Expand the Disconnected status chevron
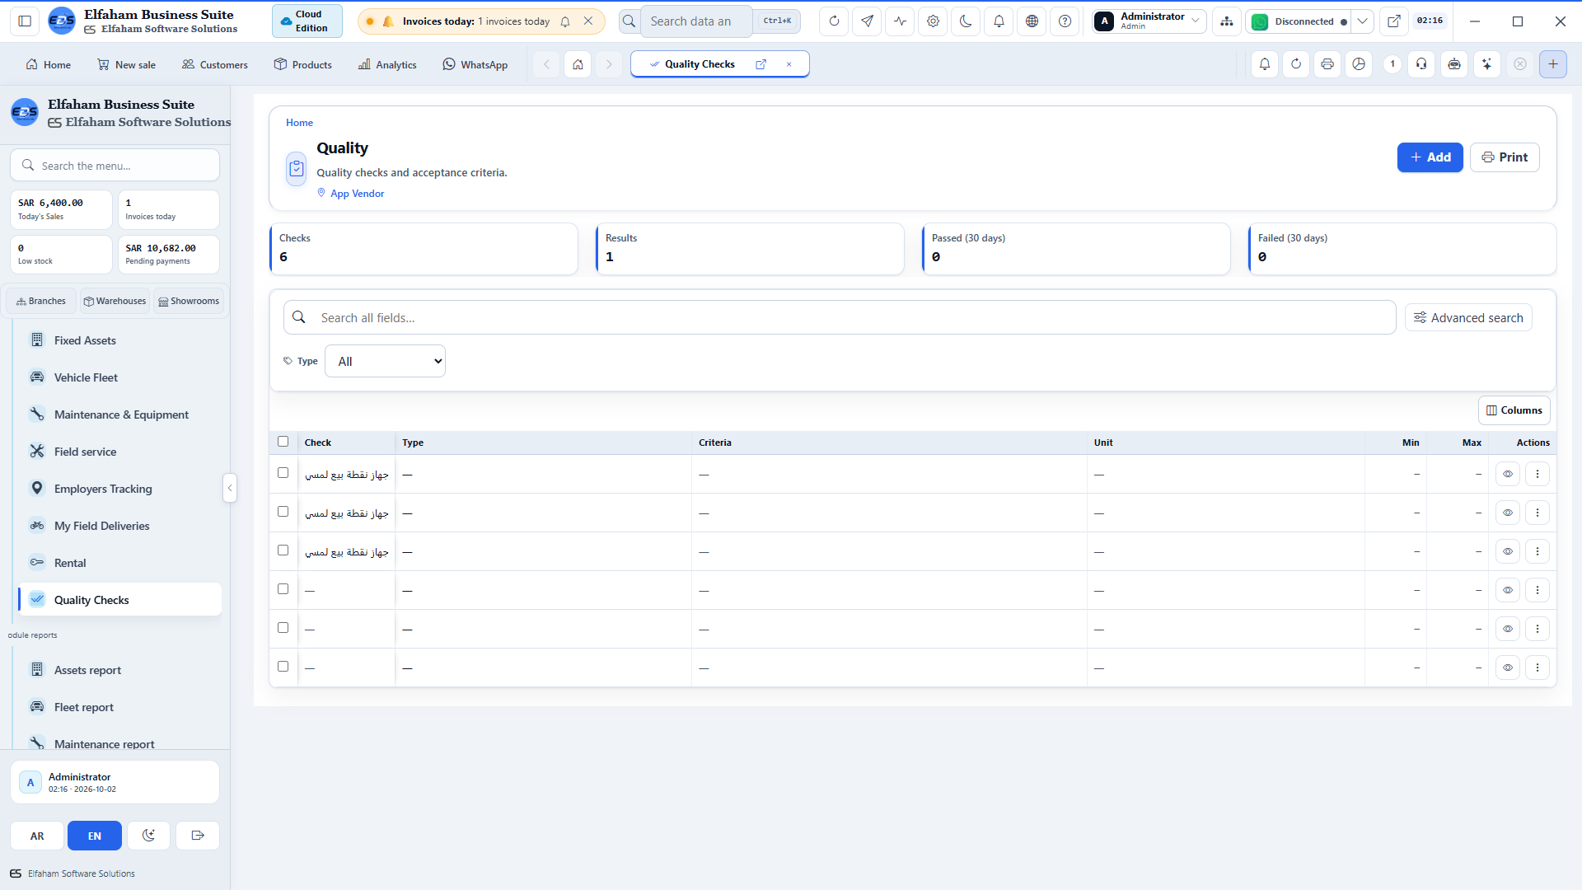Screen dimensions: 1582x890 click(x=1363, y=21)
